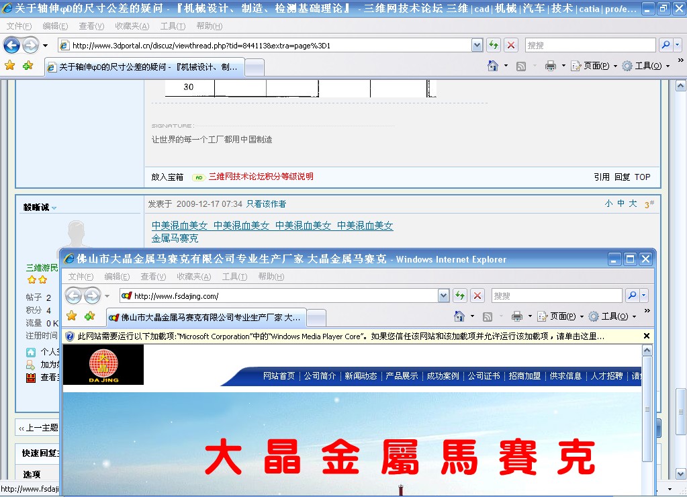The width and height of the screenshot is (687, 497).
Task: Click search magnifier in background forum window
Action: tap(666, 45)
